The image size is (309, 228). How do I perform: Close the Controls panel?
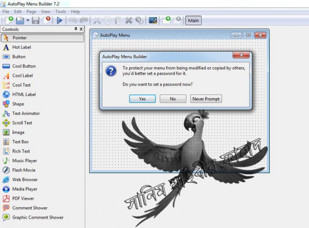(x=81, y=29)
